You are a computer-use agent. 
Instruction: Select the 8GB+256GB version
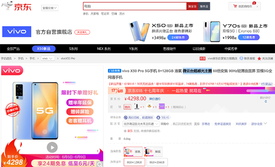(x=157, y=162)
